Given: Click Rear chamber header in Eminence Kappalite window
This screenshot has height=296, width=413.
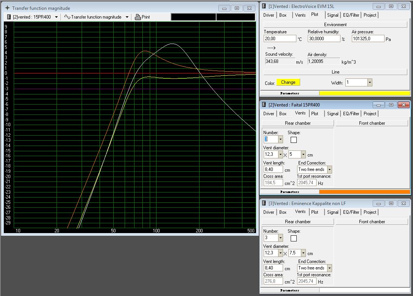Looking at the screenshot, I should coord(297,222).
